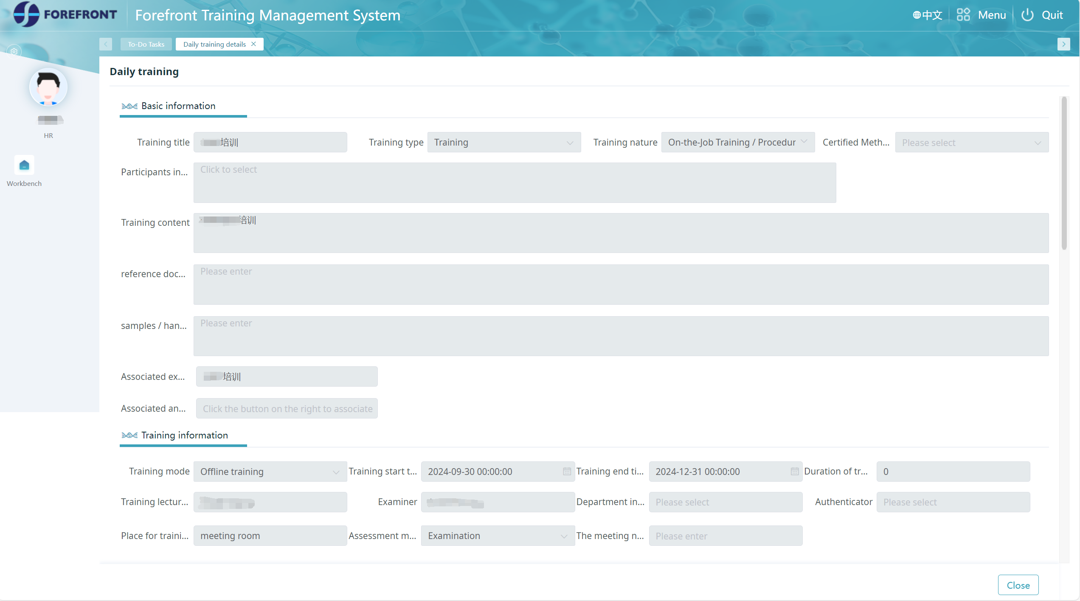This screenshot has height=601, width=1080.
Task: Open the Training nature dropdown
Action: click(x=804, y=142)
